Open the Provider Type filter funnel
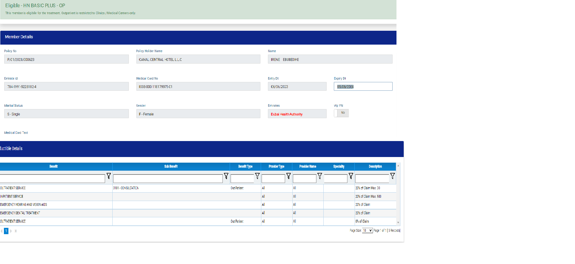 (x=288, y=176)
